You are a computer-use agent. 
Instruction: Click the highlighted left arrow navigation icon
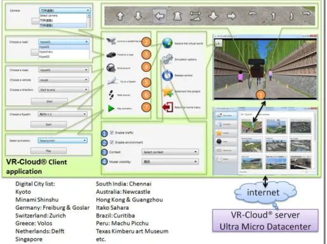click(x=159, y=16)
